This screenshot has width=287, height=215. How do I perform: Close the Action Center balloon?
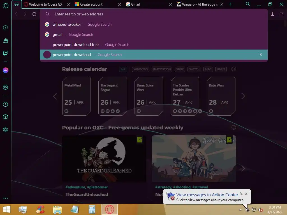246,194
